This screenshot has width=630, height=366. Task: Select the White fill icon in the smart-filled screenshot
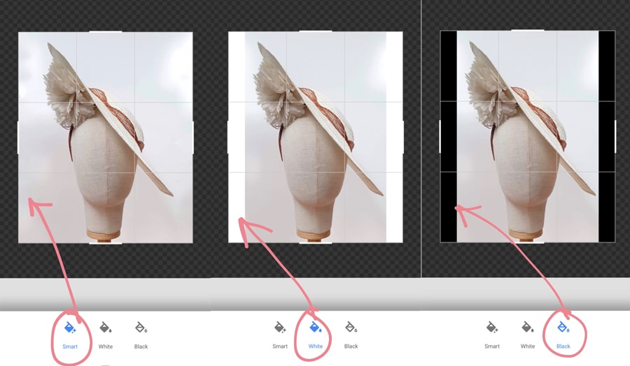point(106,328)
